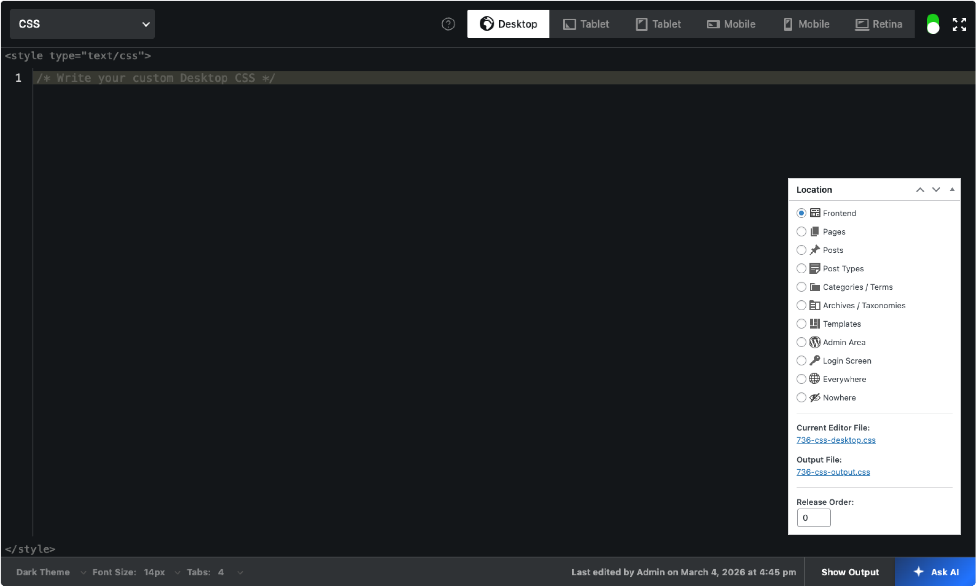Image resolution: width=976 pixels, height=586 pixels.
Task: Enter fullscreen using the expand icon
Action: [959, 24]
